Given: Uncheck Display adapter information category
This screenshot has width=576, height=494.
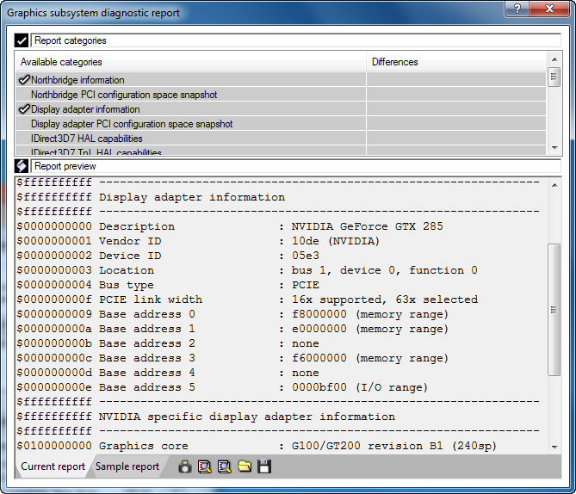Looking at the screenshot, I should tap(24, 109).
